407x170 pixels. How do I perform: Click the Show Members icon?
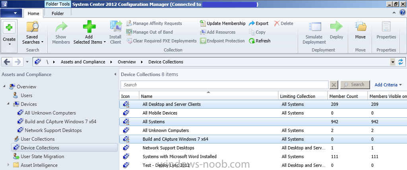[x=61, y=27]
